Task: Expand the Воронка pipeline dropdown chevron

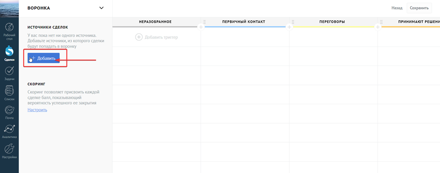Action: tap(102, 8)
